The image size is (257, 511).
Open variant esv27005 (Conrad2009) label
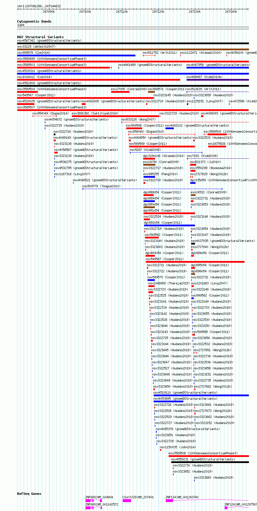(129, 89)
